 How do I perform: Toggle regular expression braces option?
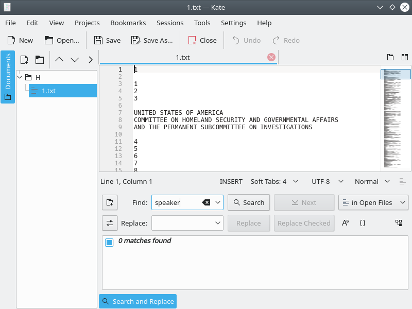363,223
